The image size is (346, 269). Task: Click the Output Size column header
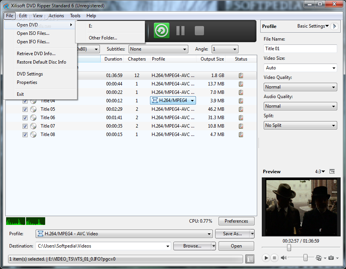[211, 59]
